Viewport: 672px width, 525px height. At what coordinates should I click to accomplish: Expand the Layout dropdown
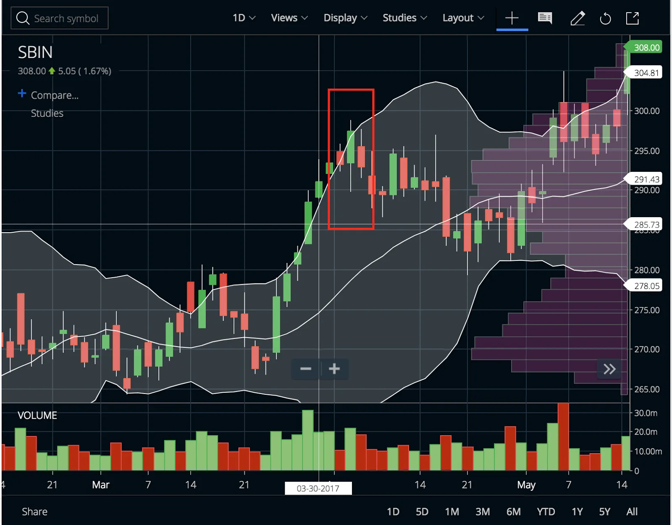point(462,18)
